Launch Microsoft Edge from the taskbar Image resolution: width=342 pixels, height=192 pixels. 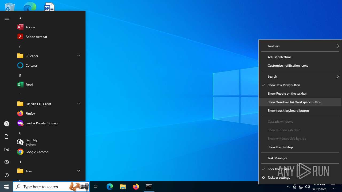[110, 187]
